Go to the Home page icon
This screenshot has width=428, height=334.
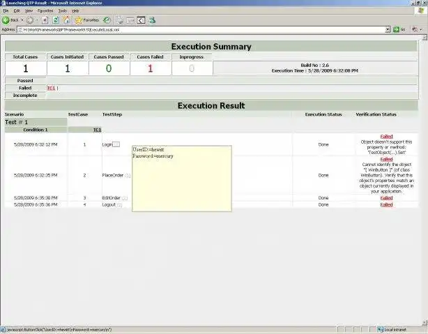pyautogui.click(x=67, y=20)
